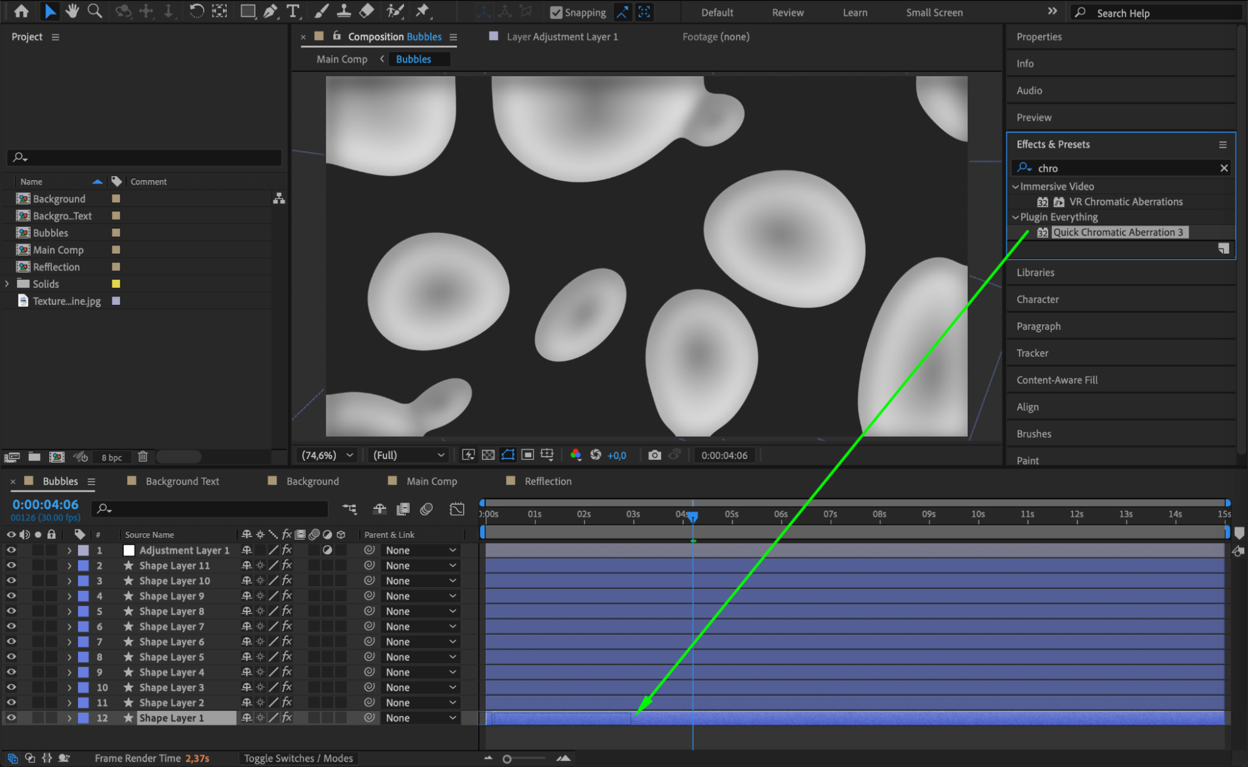This screenshot has height=767, width=1248.
Task: Clear the chro effects search field
Action: tap(1224, 168)
